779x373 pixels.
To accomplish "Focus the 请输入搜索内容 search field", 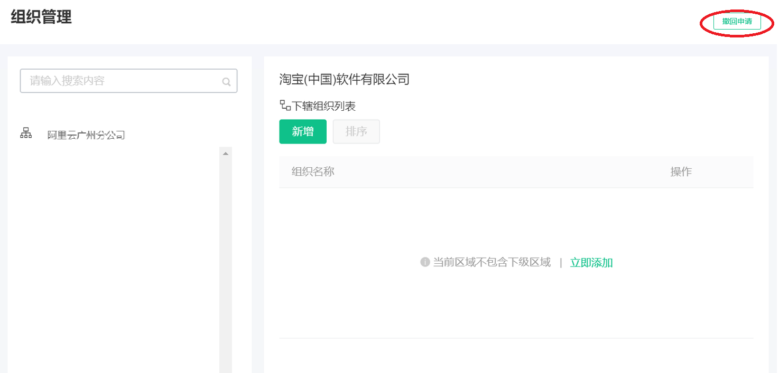I will [x=128, y=81].
